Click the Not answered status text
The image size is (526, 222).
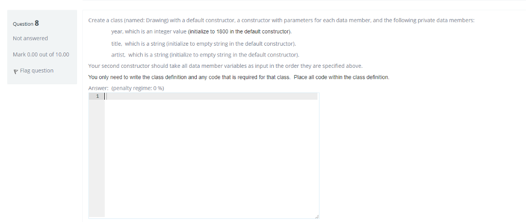click(30, 38)
